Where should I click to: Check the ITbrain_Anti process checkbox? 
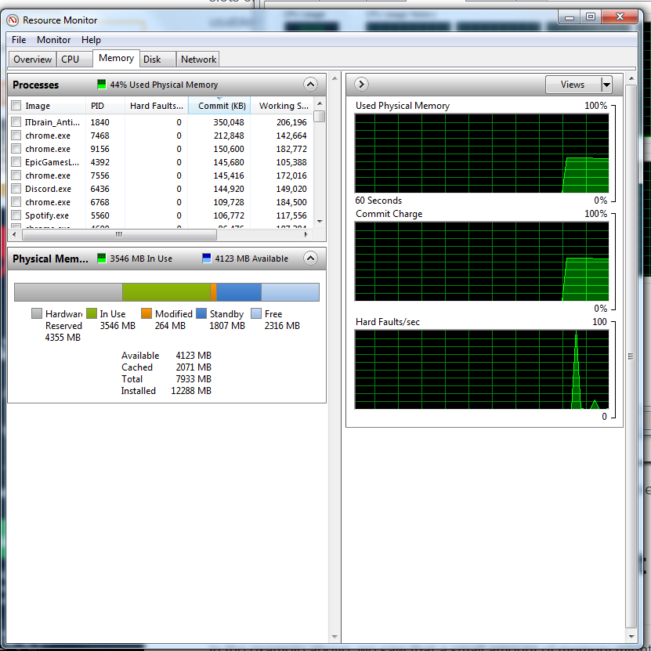tap(16, 122)
